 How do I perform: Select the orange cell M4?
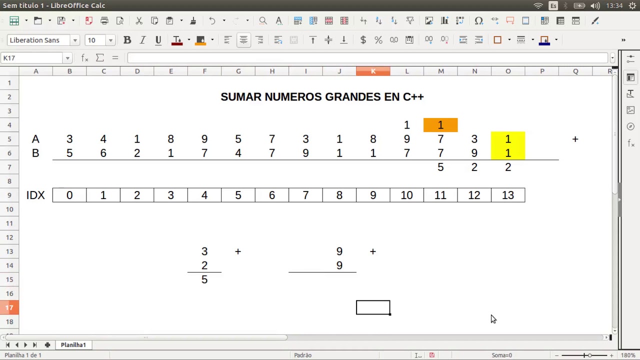tap(440, 125)
